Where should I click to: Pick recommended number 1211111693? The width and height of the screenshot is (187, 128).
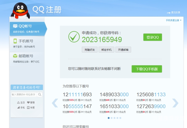coord(77,94)
